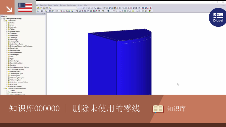Click the RFEM navigator root icon
This screenshot has width=226, height=127.
(x=2, y=16)
